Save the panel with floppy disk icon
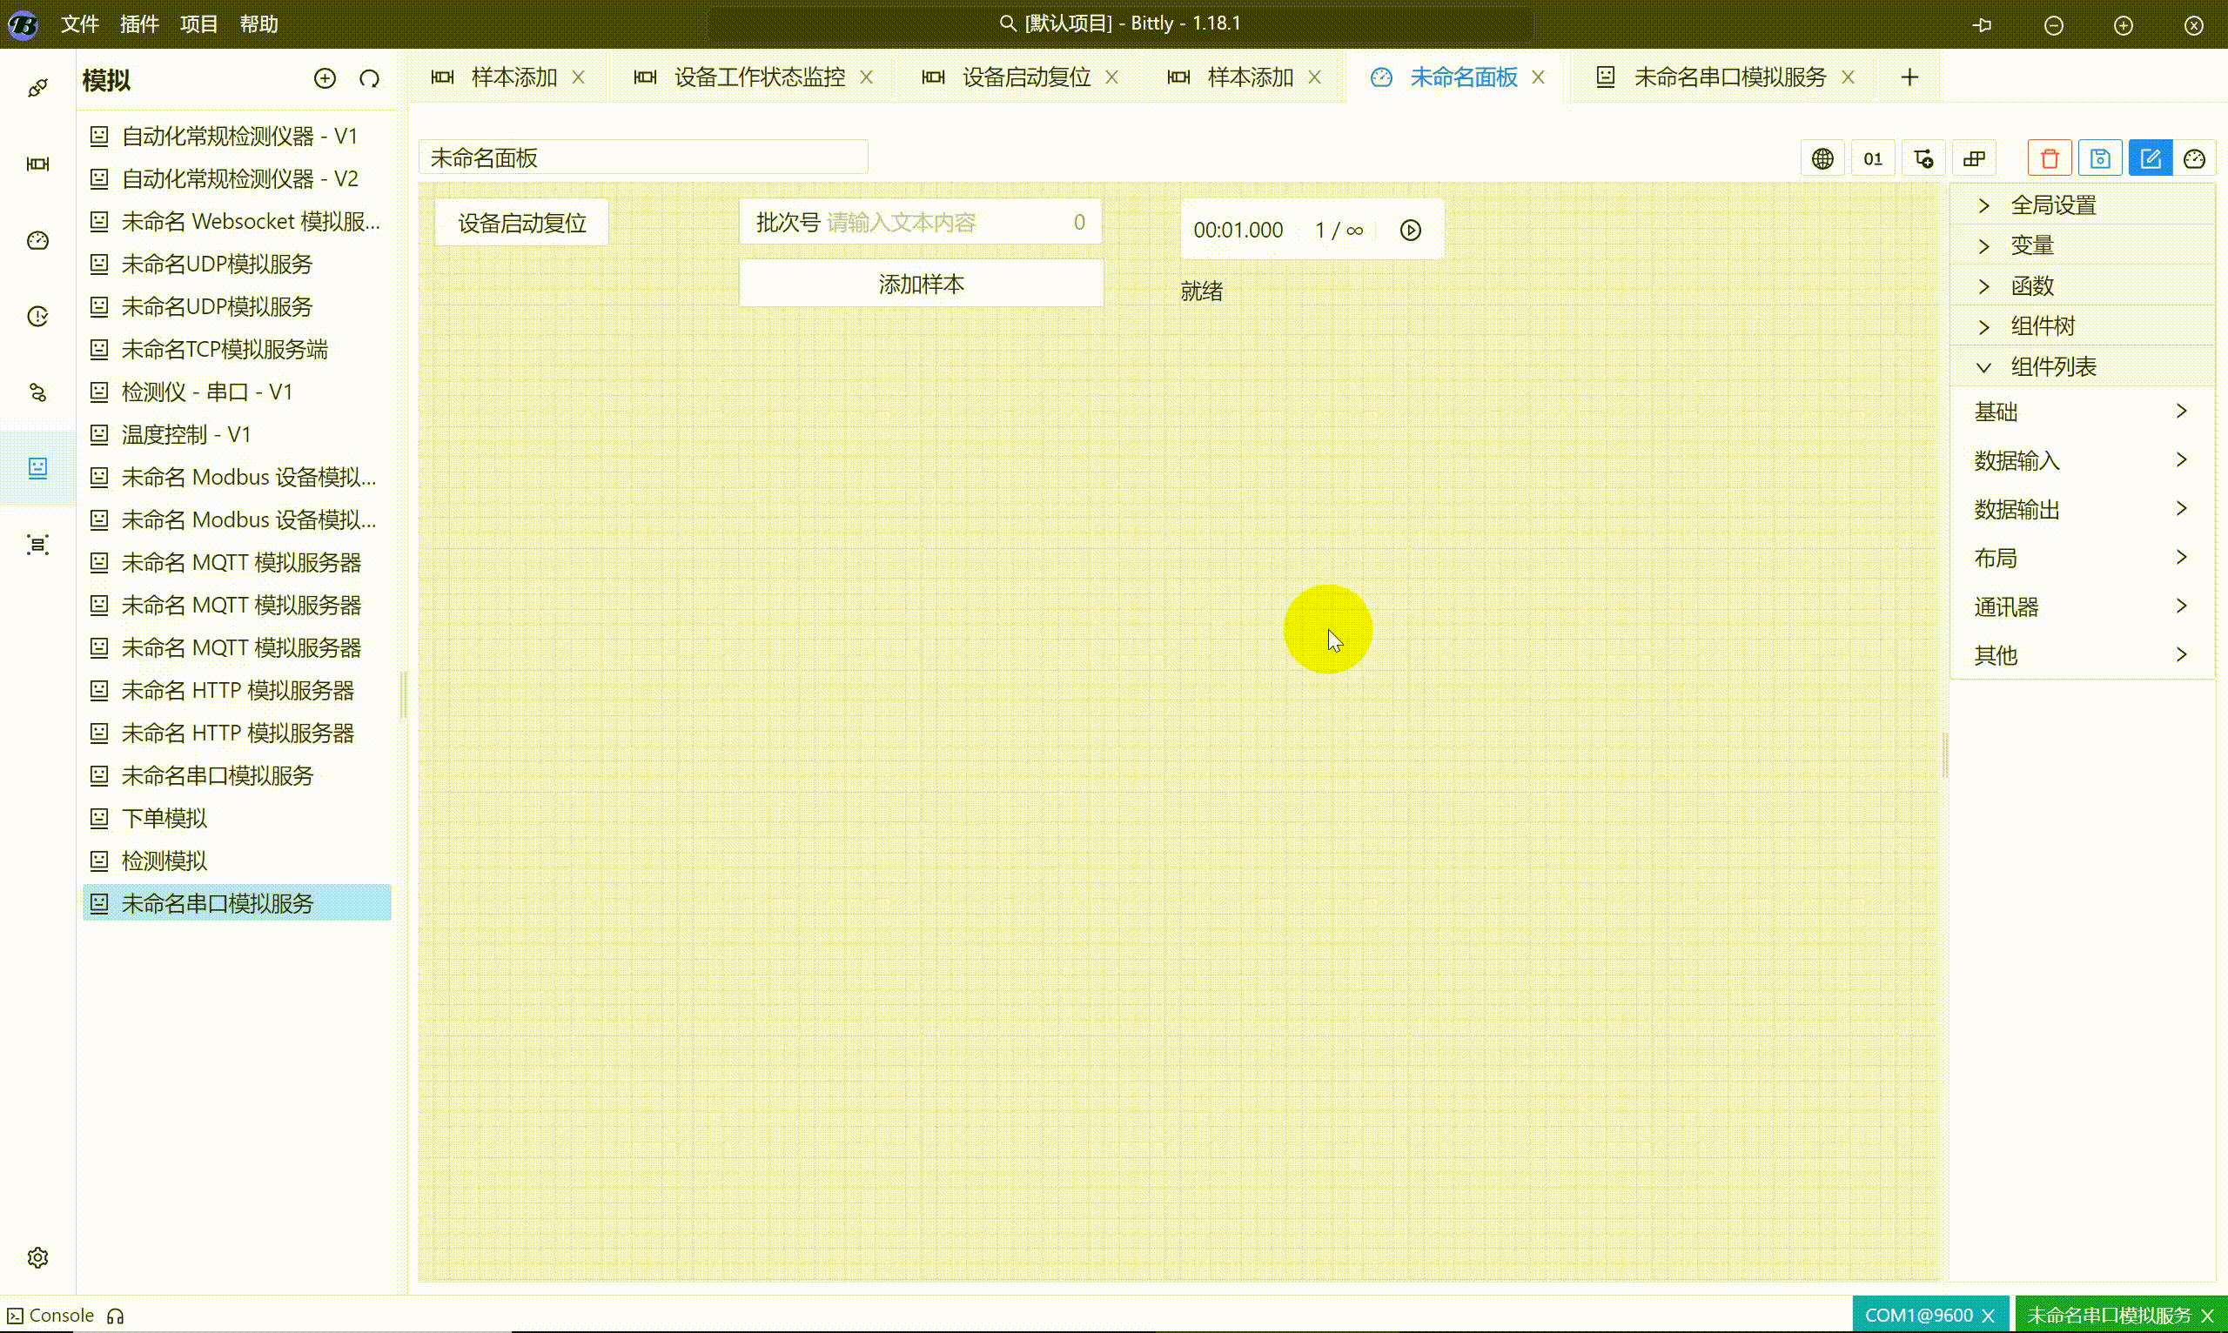This screenshot has width=2228, height=1333. pos(2100,157)
